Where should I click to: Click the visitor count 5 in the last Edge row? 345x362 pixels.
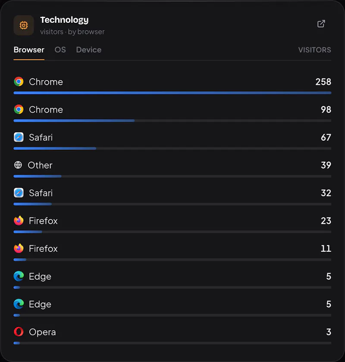329,304
